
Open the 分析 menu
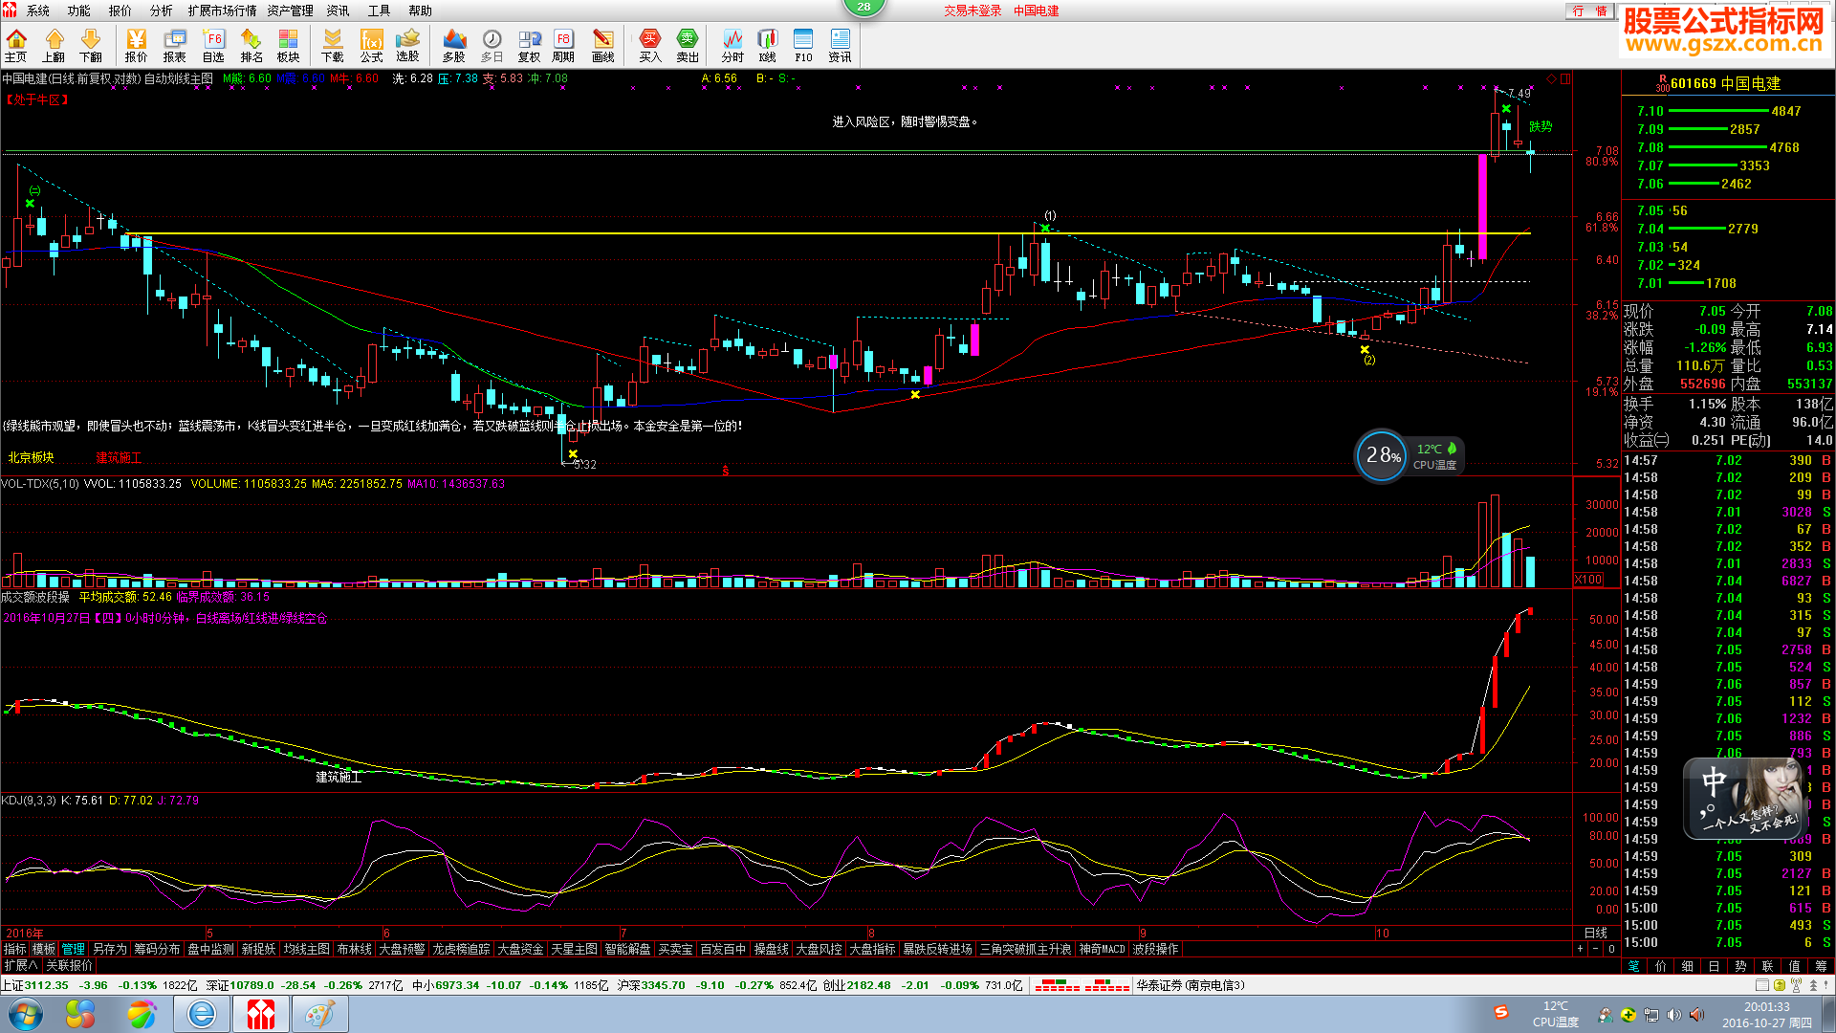[x=161, y=11]
